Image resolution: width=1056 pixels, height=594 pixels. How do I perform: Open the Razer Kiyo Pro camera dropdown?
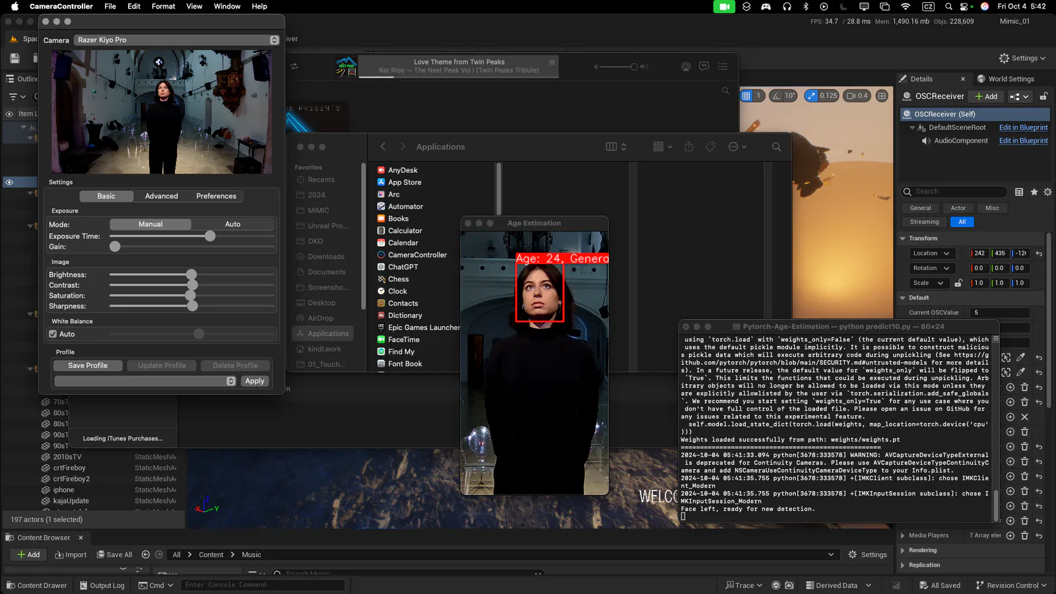[x=177, y=40]
